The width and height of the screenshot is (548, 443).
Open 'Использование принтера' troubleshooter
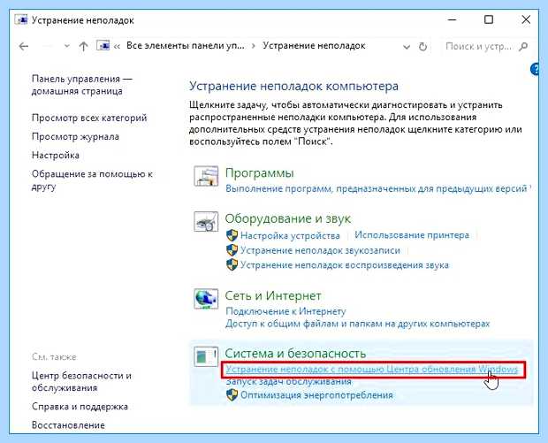[412, 235]
